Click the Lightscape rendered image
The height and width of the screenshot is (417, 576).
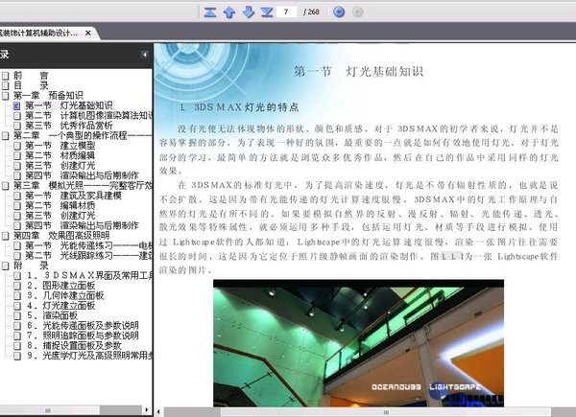pos(358,343)
